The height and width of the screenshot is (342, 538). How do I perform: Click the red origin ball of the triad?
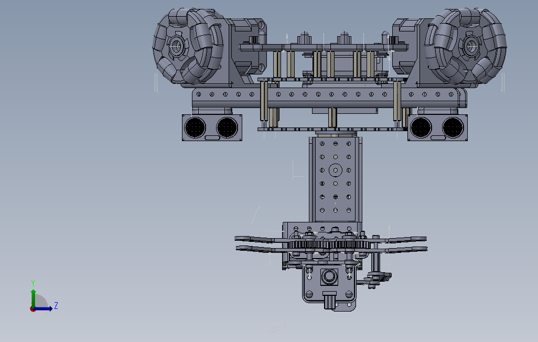[x=33, y=309]
